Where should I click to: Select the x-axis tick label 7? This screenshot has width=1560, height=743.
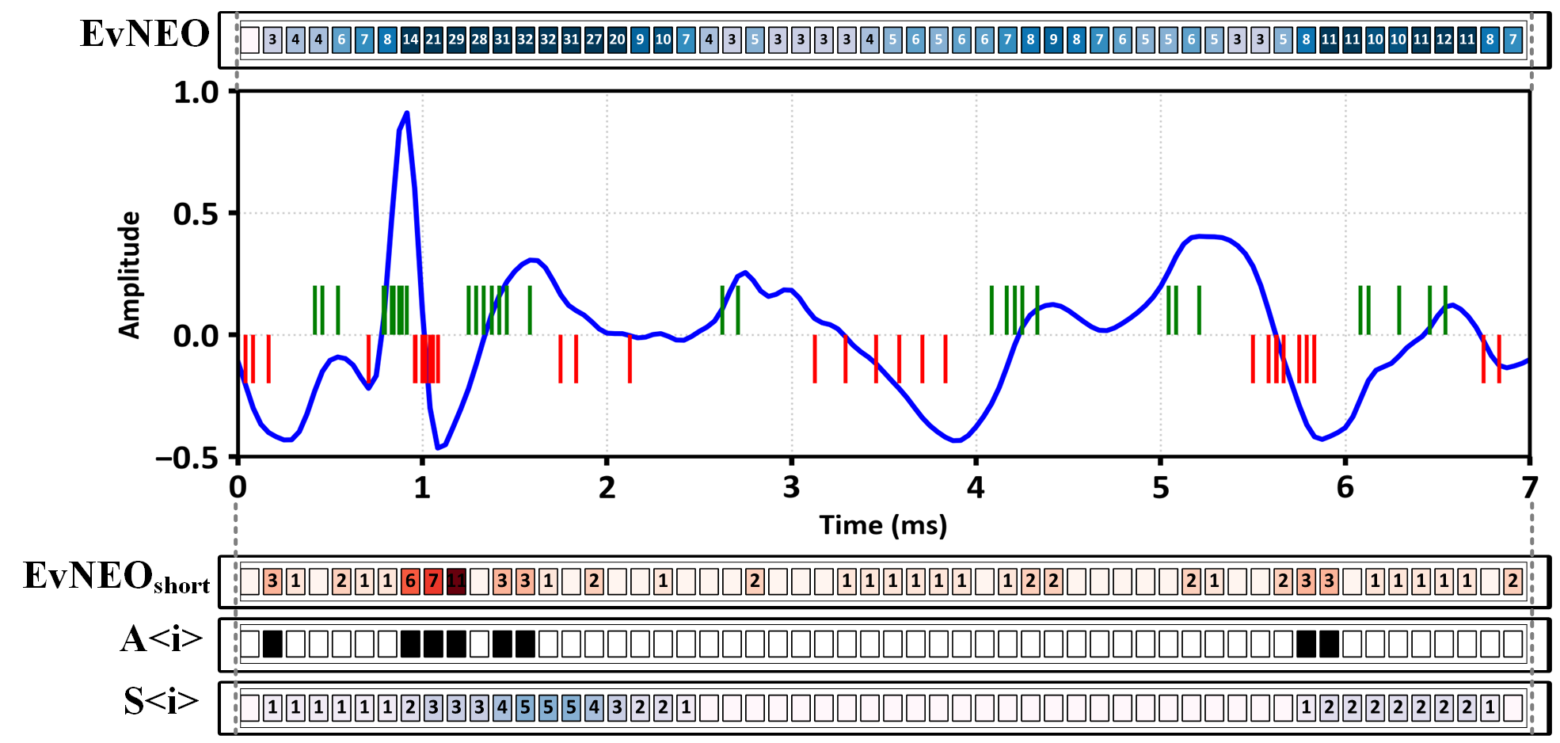point(1529,488)
